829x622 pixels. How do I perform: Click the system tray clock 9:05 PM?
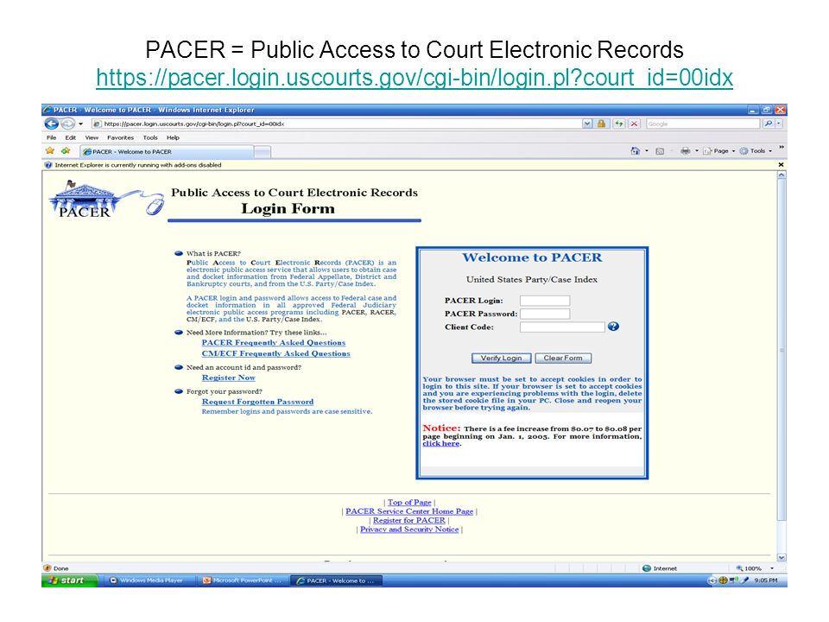tap(766, 581)
